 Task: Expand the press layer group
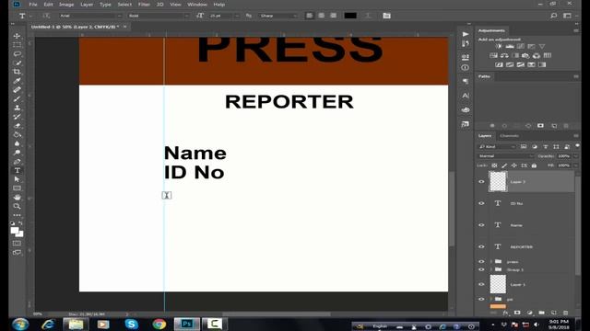[491, 261]
